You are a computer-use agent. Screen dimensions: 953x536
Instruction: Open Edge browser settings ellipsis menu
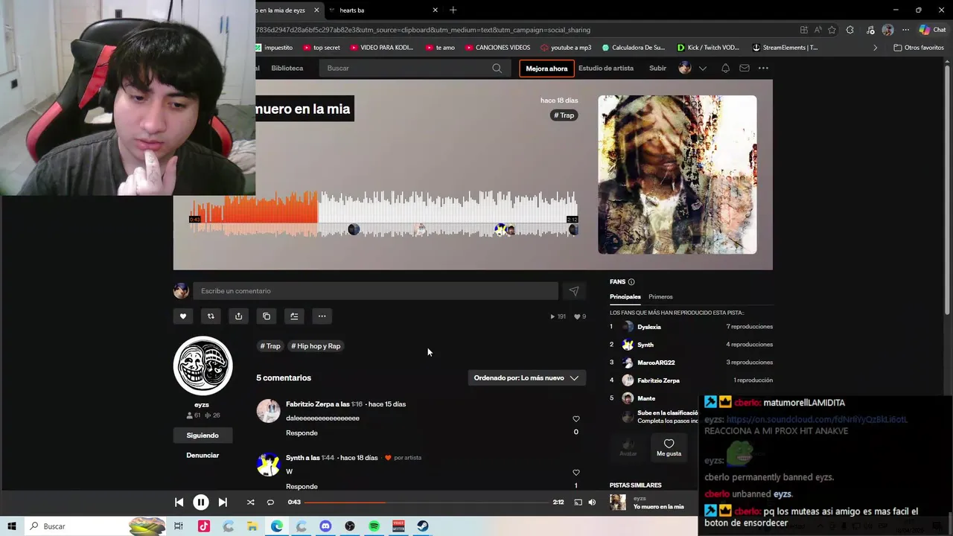[905, 30]
